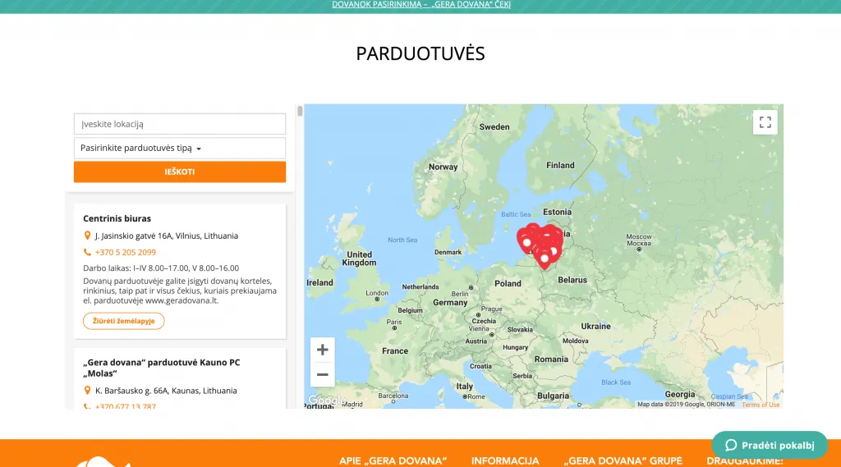Click the Romania label on the map
Image resolution: width=841 pixels, height=467 pixels.
pyautogui.click(x=551, y=359)
